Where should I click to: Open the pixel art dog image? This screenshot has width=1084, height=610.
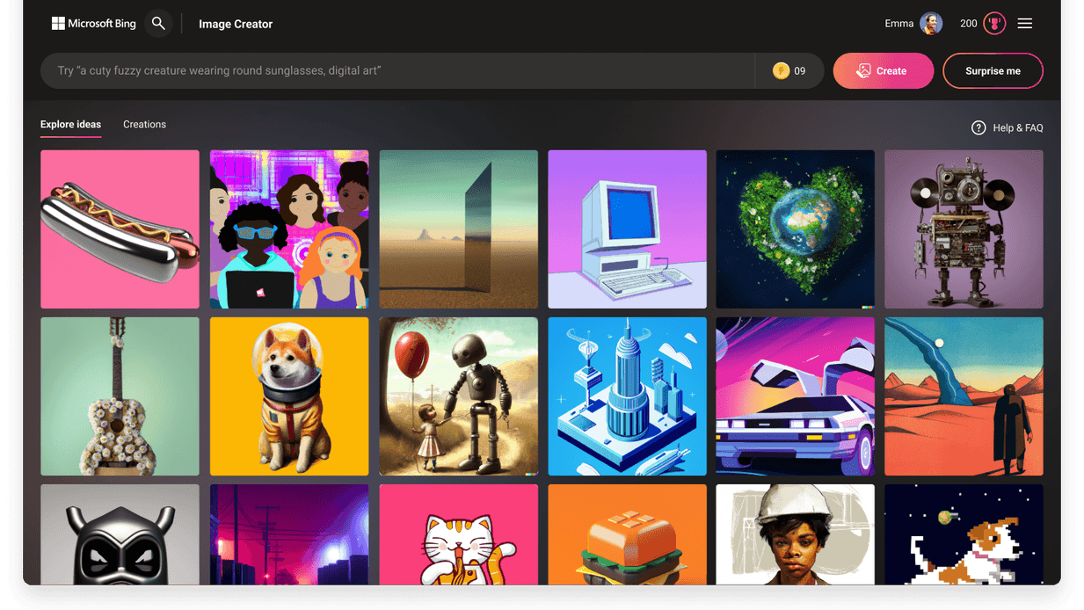coord(964,534)
